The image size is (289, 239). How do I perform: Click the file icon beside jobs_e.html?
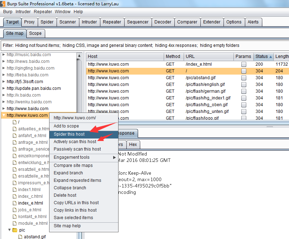(x=15, y=210)
